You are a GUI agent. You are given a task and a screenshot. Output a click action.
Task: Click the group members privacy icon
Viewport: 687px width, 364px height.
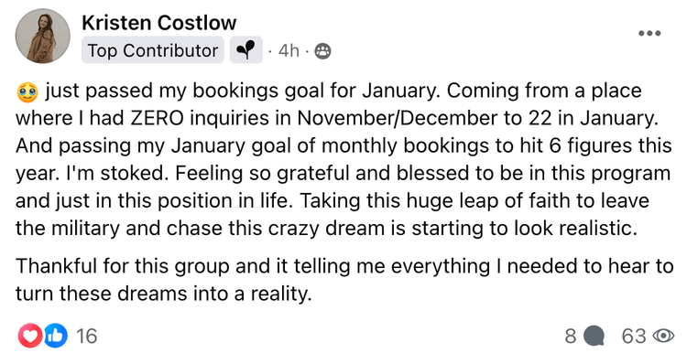pyautogui.click(x=323, y=51)
